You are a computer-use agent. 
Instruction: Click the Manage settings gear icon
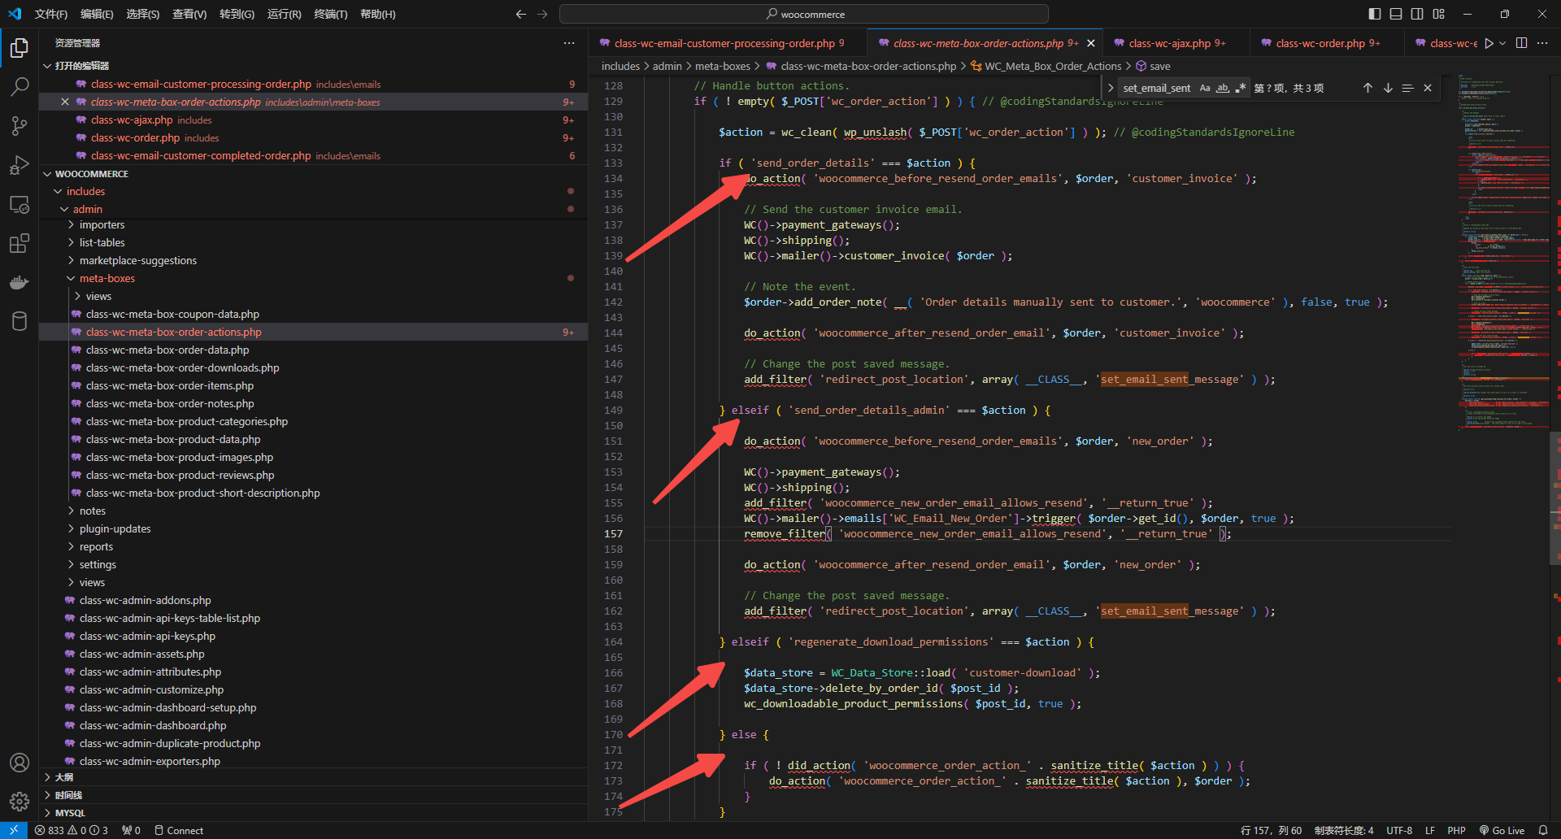[x=20, y=802]
